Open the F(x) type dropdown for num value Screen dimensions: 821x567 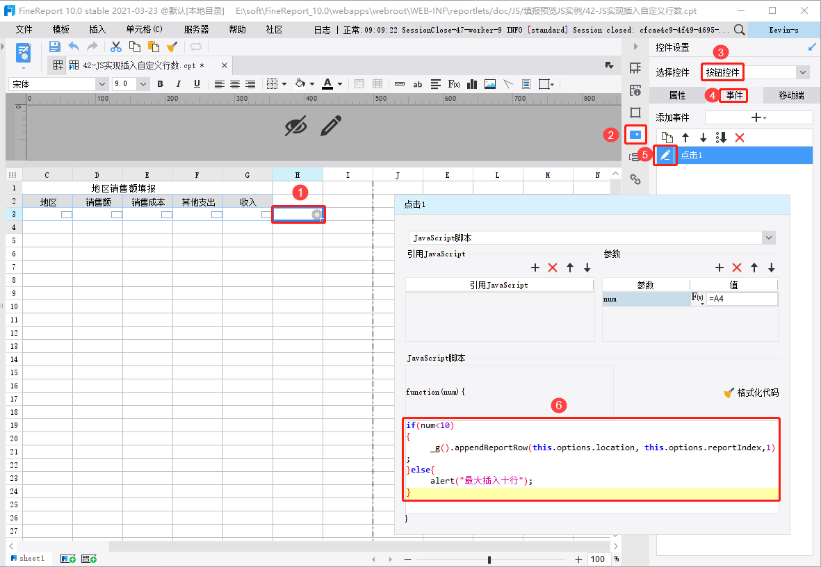pos(698,299)
